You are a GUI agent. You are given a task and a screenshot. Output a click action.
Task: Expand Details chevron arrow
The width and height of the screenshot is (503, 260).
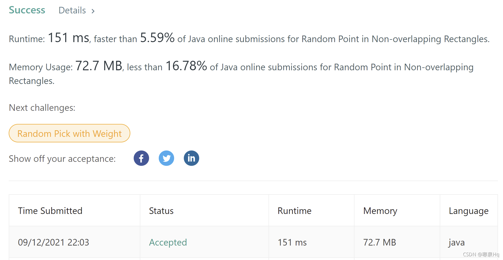click(x=93, y=11)
